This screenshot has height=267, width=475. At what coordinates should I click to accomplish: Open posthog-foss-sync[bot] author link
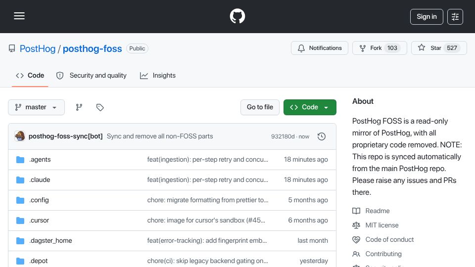point(65,136)
